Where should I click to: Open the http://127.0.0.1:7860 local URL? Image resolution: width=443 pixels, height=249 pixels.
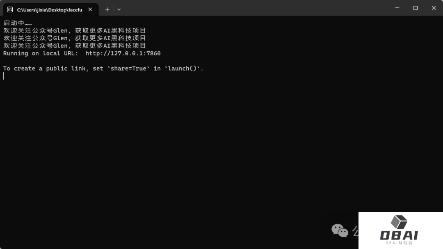pos(123,53)
